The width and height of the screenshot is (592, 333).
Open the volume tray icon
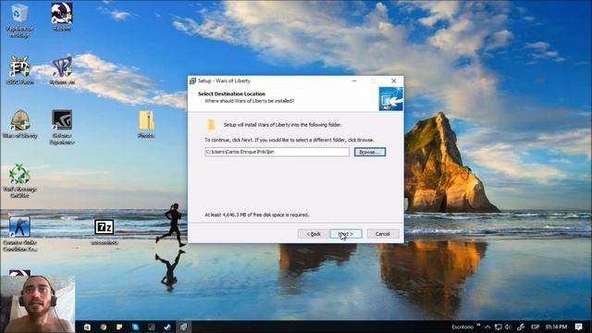pos(508,327)
